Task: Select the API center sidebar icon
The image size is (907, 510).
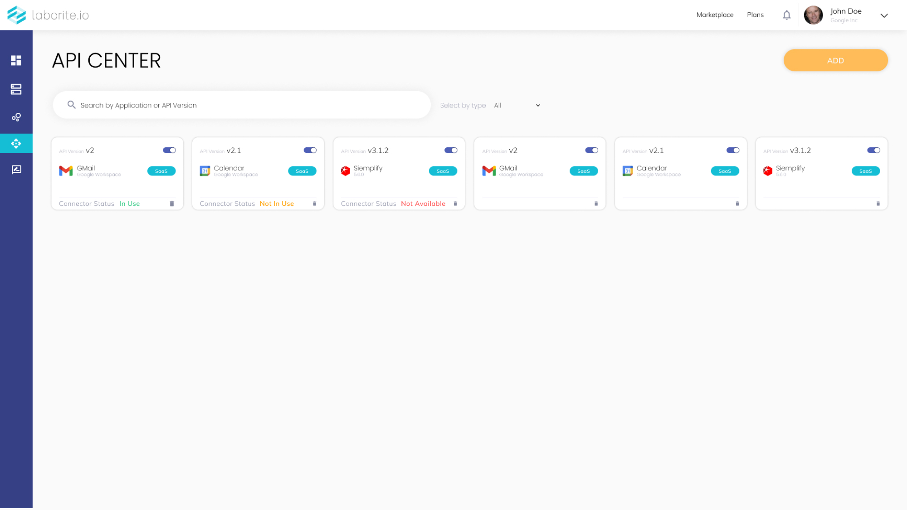Action: (16, 144)
